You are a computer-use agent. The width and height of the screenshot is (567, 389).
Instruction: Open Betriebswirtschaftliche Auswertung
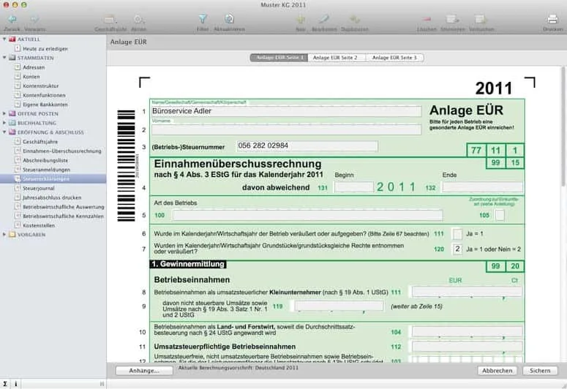click(63, 207)
